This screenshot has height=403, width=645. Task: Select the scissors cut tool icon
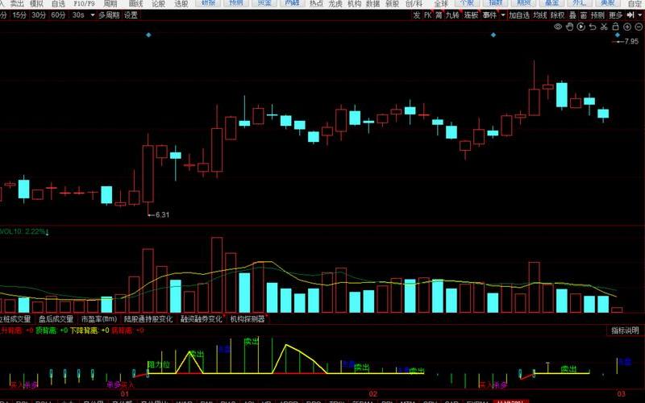pos(604,27)
